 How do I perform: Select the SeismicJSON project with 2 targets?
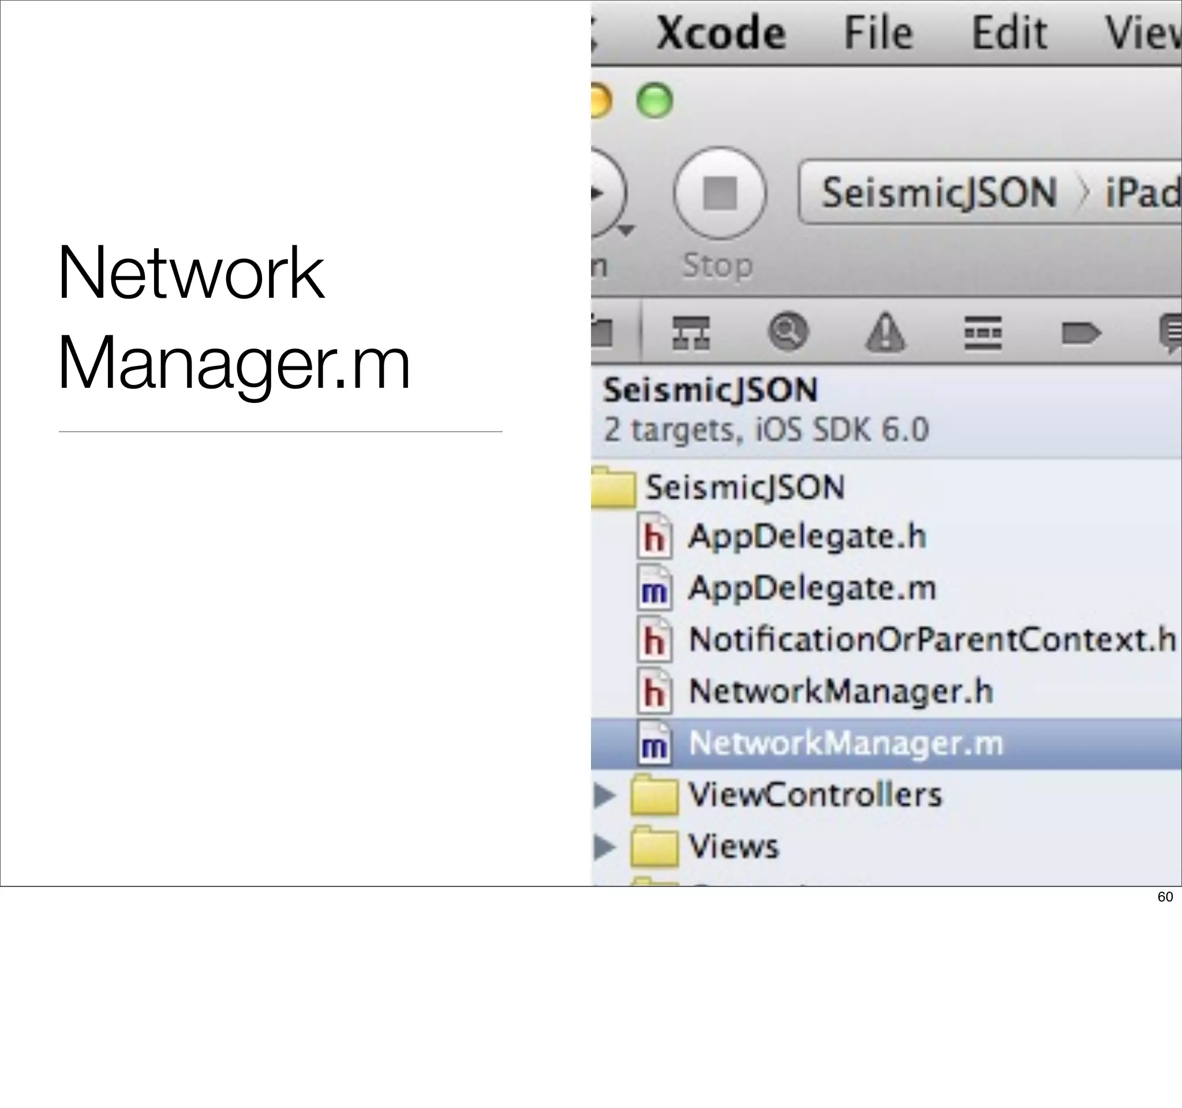(886, 410)
